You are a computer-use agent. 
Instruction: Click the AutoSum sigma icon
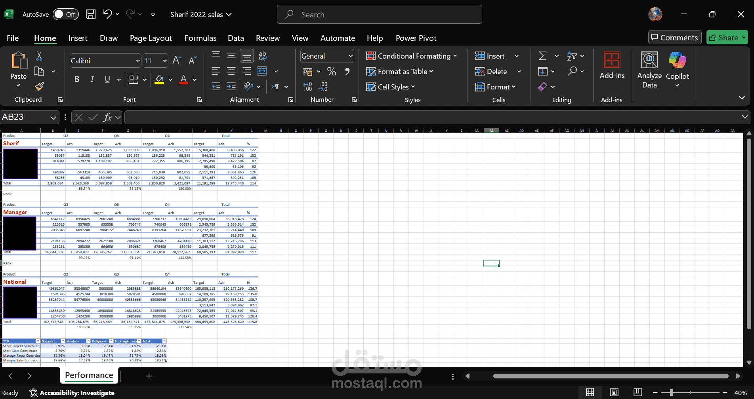pos(543,56)
